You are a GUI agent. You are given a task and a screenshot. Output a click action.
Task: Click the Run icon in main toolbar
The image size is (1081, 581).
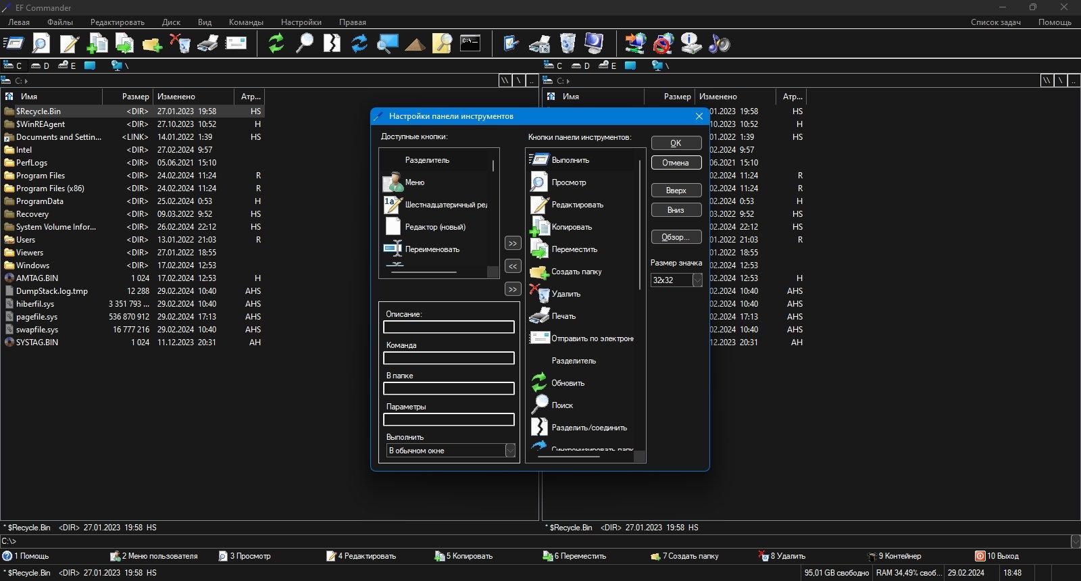click(14, 44)
